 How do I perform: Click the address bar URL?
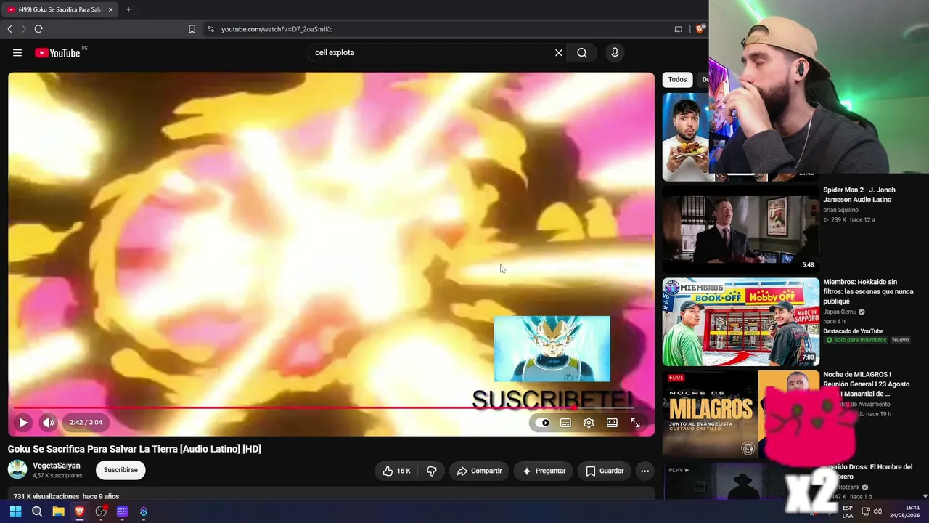(277, 29)
